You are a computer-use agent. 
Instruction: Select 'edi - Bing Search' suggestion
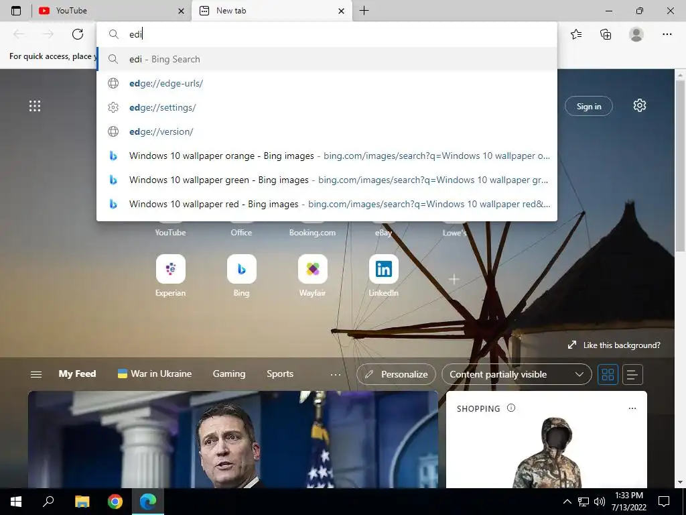[x=327, y=59]
